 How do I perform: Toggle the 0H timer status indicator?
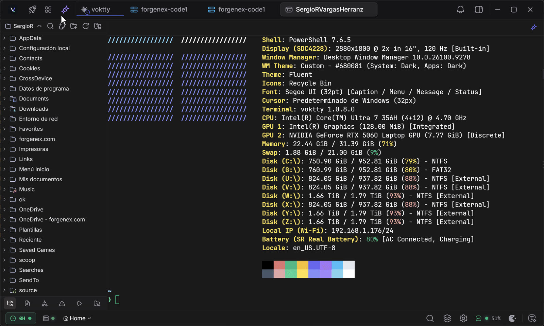pos(21,318)
